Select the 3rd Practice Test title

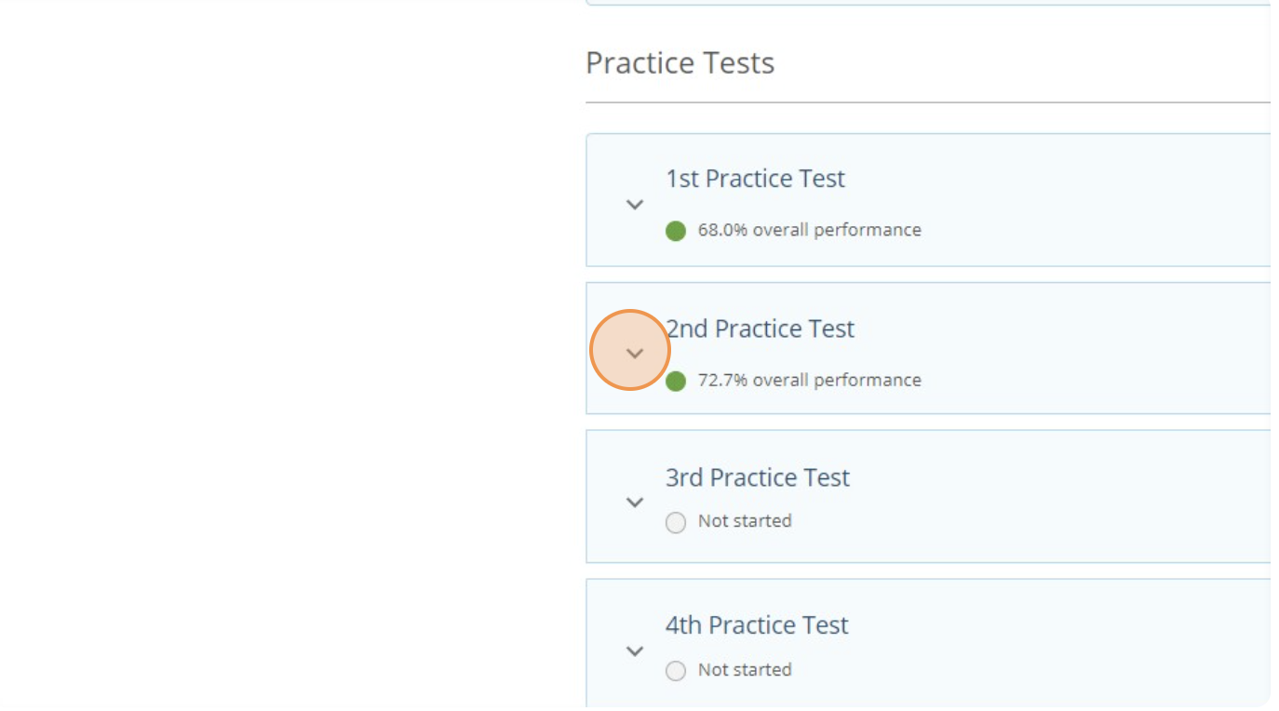(x=757, y=477)
